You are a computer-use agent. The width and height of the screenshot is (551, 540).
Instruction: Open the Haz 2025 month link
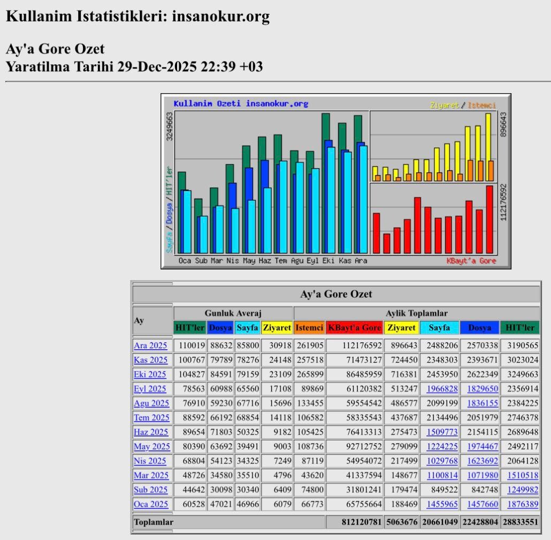150,432
